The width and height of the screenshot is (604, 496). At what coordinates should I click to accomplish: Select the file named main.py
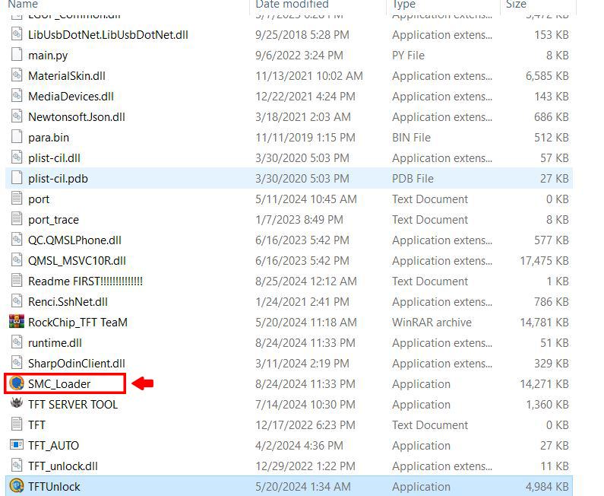(48, 56)
